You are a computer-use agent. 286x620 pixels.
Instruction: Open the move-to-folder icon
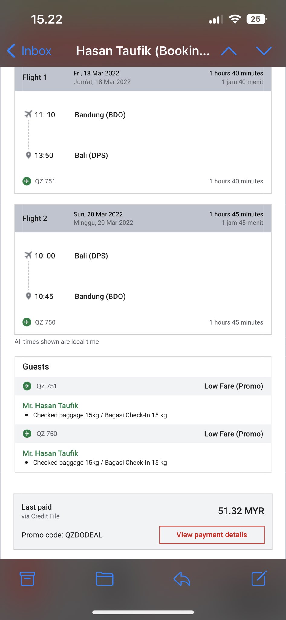(x=104, y=579)
